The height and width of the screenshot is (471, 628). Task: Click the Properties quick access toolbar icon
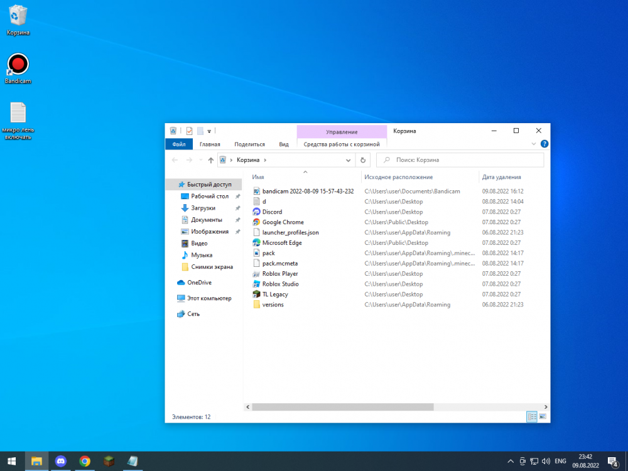click(x=190, y=131)
